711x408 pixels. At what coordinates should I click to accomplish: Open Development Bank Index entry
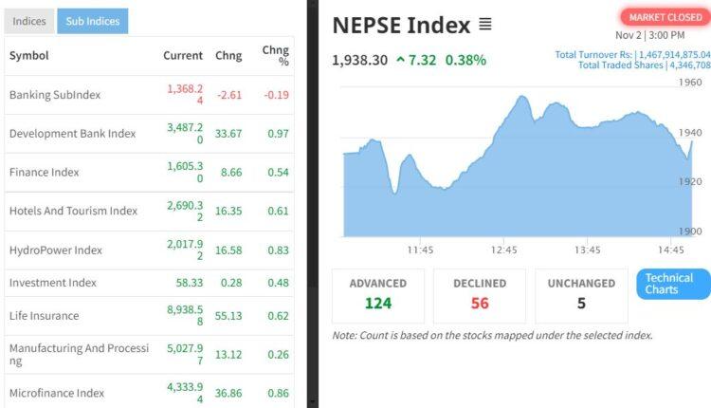click(x=73, y=134)
